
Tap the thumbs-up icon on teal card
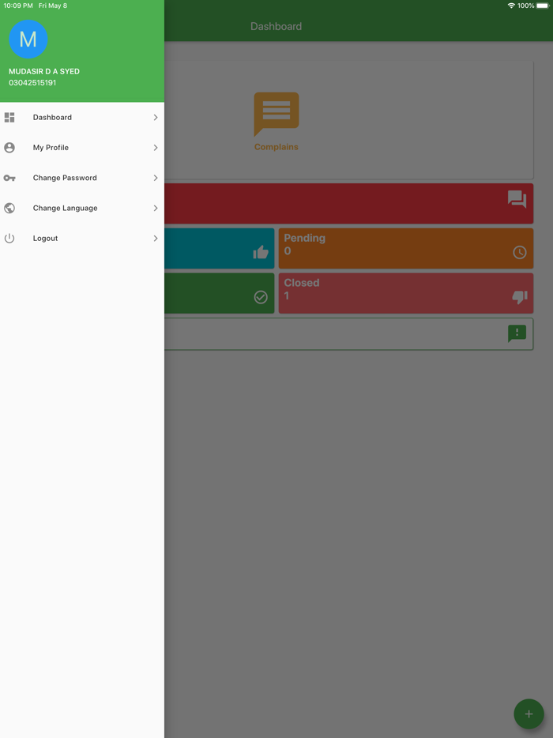(261, 252)
